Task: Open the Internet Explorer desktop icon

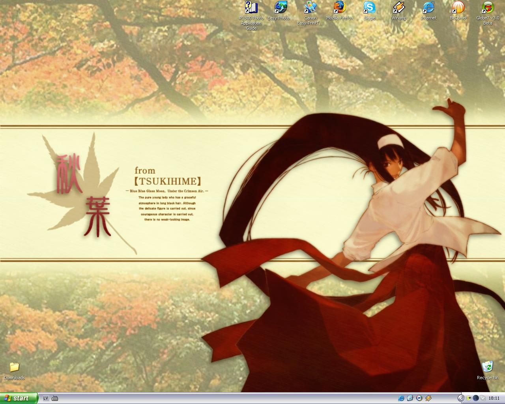Action: (x=428, y=10)
